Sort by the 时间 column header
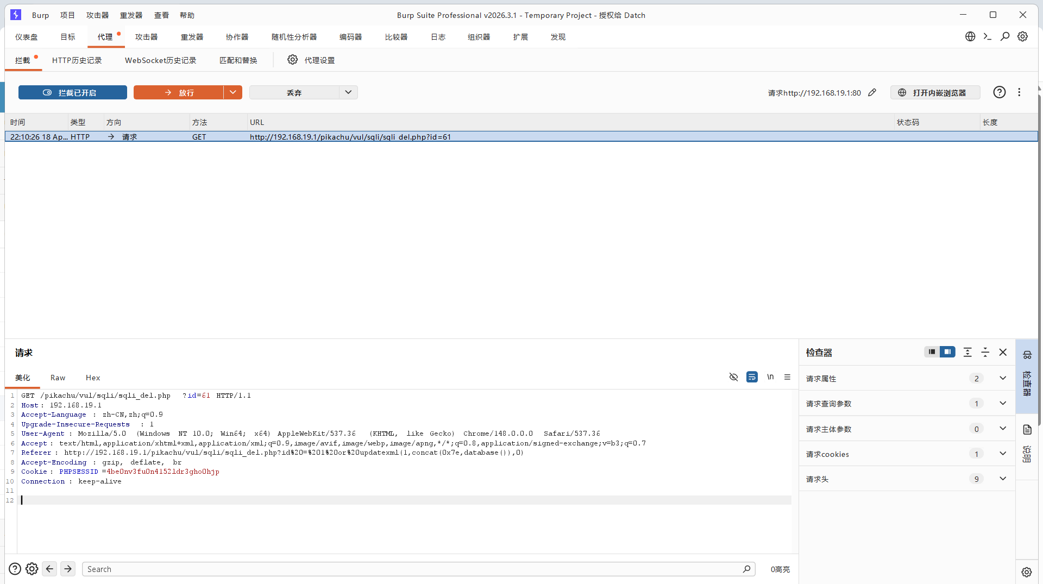The image size is (1043, 584). pyautogui.click(x=36, y=122)
